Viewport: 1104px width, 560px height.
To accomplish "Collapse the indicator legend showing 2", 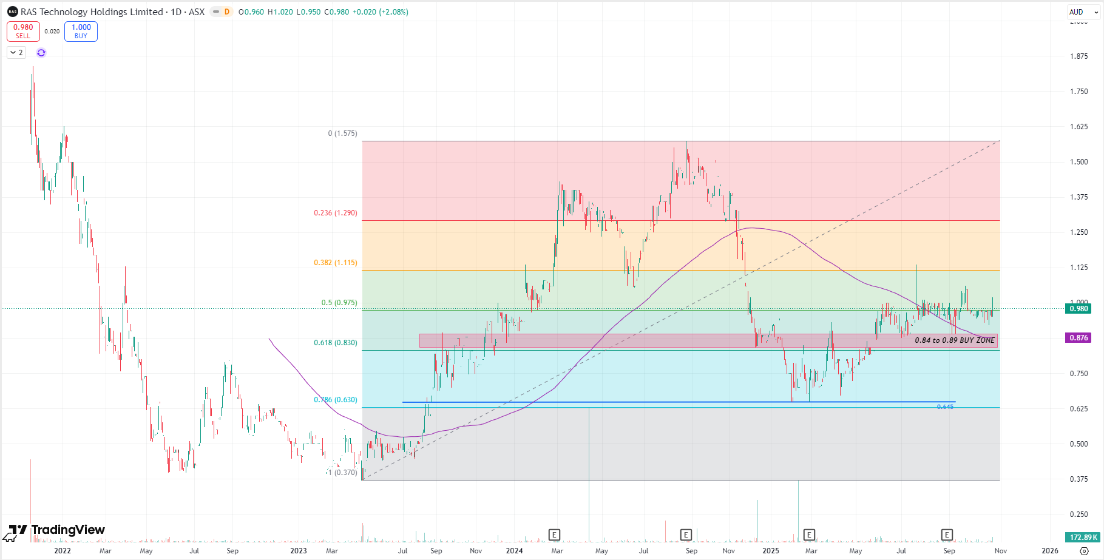I will pos(16,53).
